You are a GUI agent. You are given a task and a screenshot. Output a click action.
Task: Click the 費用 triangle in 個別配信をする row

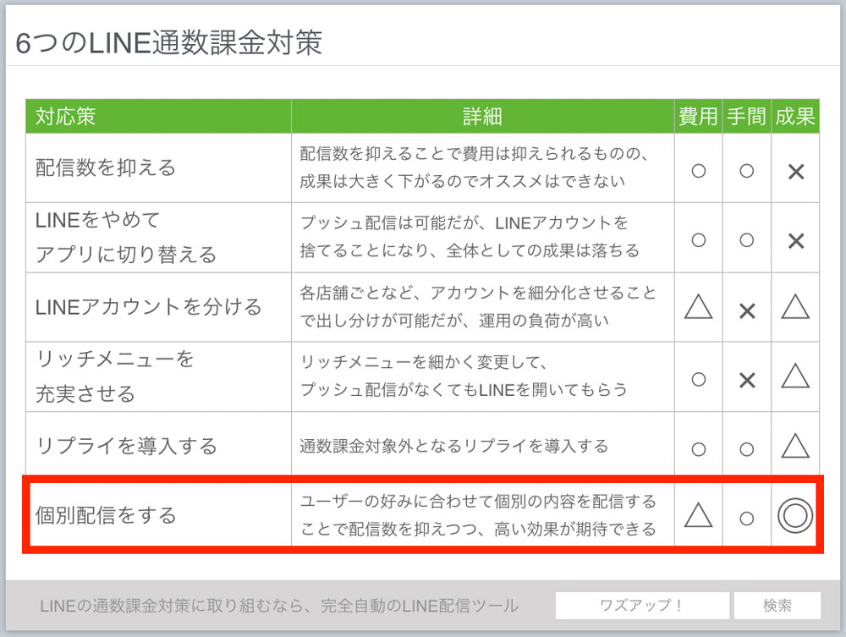(x=698, y=515)
